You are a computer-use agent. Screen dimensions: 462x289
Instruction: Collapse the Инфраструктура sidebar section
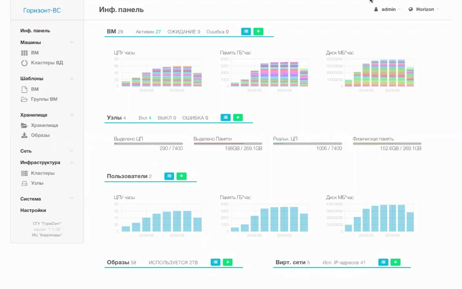(x=72, y=162)
